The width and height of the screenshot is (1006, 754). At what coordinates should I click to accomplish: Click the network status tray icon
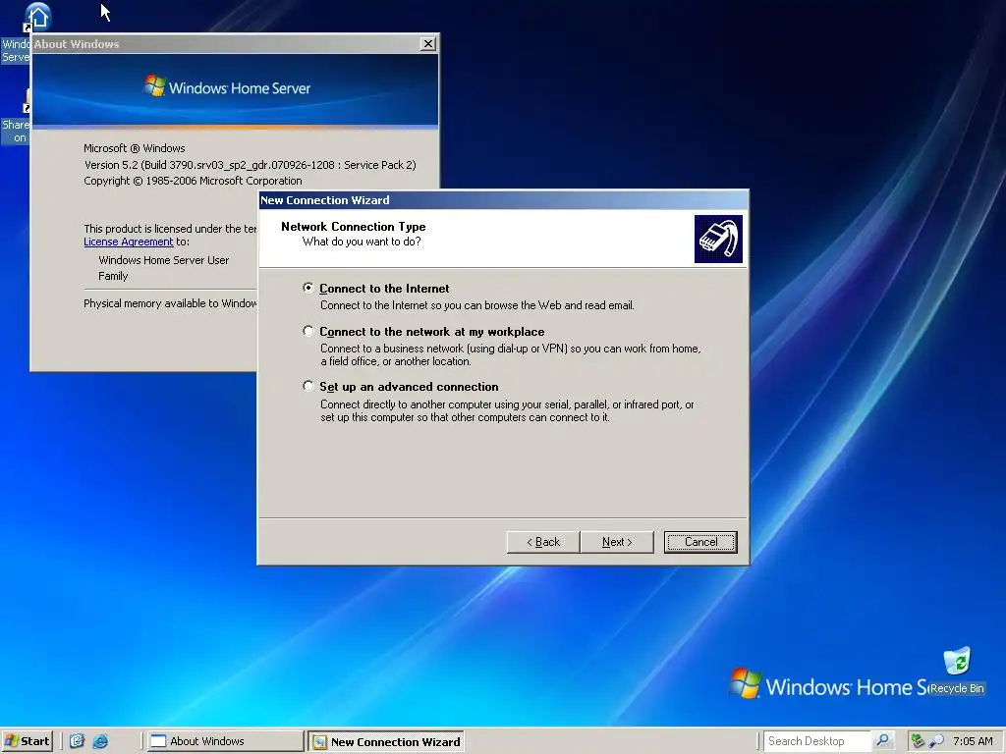(x=919, y=741)
